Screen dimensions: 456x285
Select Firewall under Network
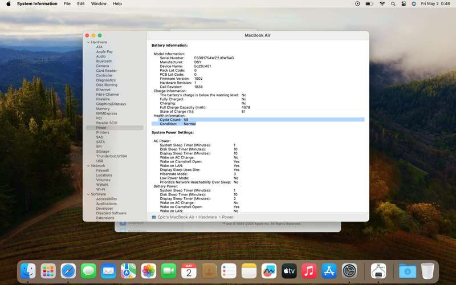point(103,170)
